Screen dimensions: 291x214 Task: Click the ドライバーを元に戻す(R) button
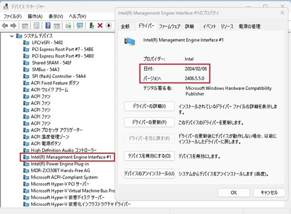(x=149, y=138)
